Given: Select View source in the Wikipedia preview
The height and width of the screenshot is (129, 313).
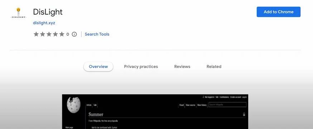Looking at the screenshot, I should point(191,105).
